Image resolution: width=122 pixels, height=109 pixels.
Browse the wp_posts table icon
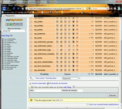pos(57,38)
